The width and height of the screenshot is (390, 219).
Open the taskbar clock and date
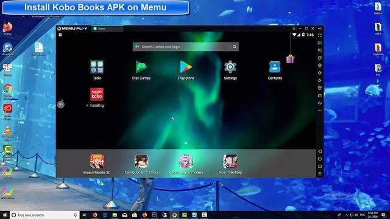click(372, 215)
